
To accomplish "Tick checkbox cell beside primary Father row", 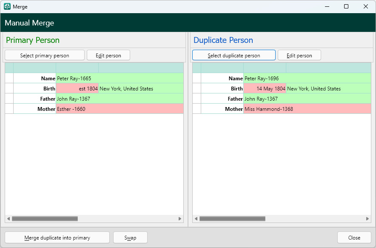I will [x=9, y=99].
